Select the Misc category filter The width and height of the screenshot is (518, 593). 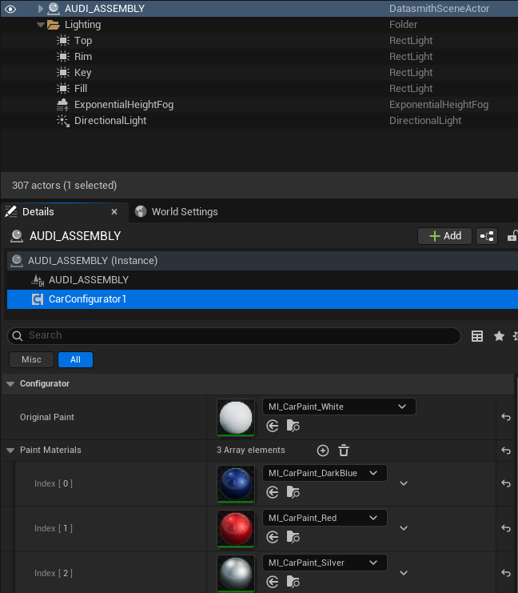(31, 359)
